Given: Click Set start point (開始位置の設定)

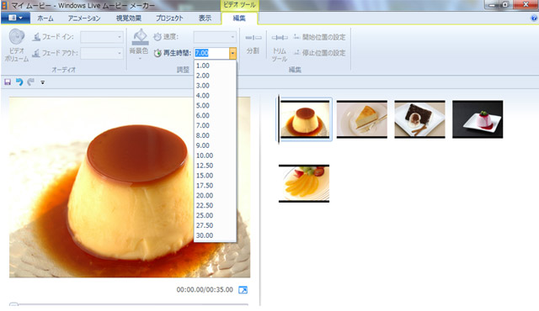Looking at the screenshot, I should [x=319, y=37].
